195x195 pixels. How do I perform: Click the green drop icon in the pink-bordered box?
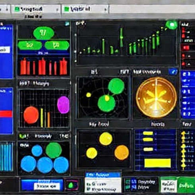click(x=71, y=185)
